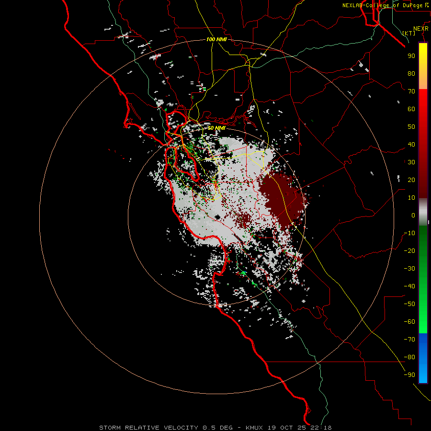Viewport: 431px width, 431px height.
Task: Click the "KMUX 19 OCT 25 22:18" timestamp text
Action: tap(288, 428)
